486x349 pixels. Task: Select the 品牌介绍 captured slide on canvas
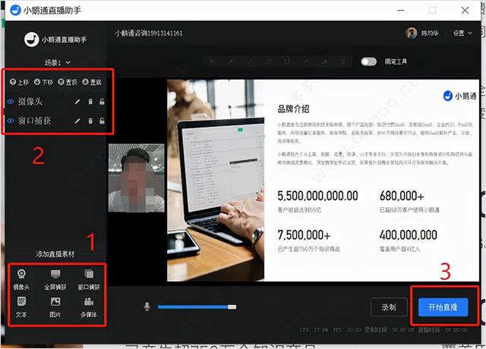pos(323,181)
